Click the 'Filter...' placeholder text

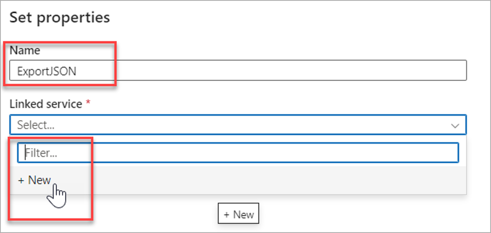[x=41, y=153]
